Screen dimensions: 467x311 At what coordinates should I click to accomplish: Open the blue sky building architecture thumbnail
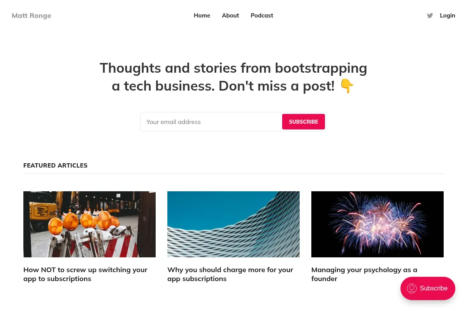click(233, 224)
